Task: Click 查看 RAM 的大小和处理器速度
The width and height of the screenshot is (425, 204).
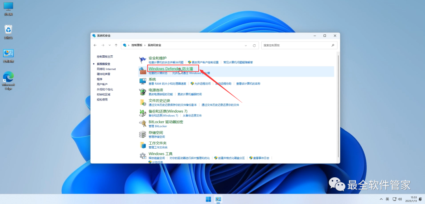Action: 167,84
